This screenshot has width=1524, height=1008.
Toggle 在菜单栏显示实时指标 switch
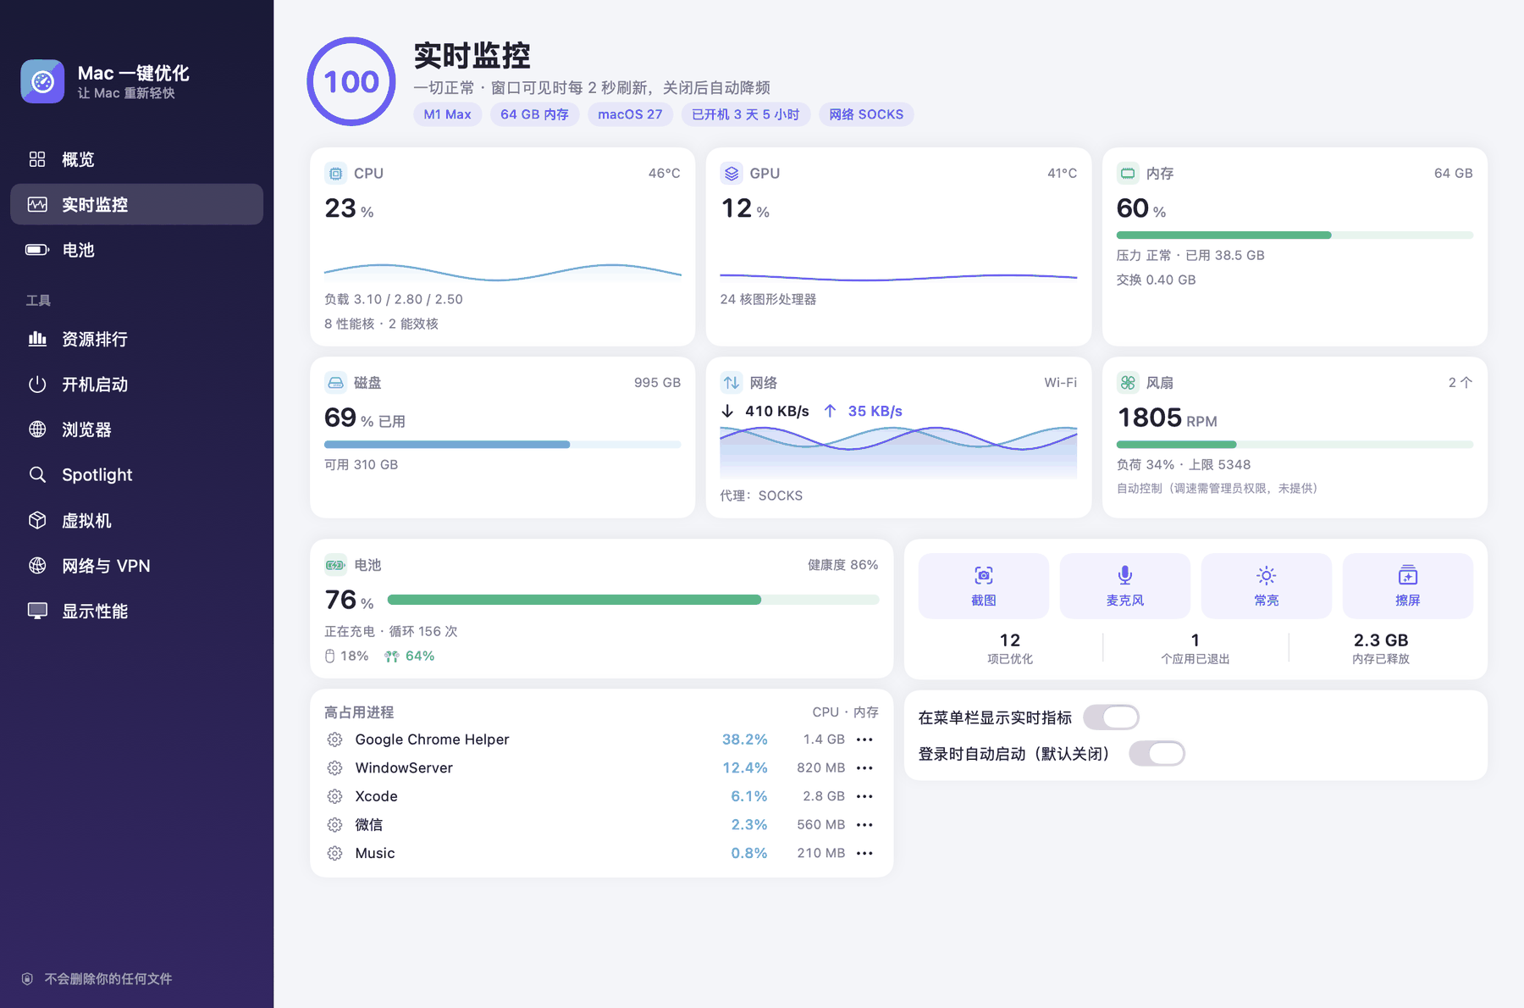point(1111,717)
